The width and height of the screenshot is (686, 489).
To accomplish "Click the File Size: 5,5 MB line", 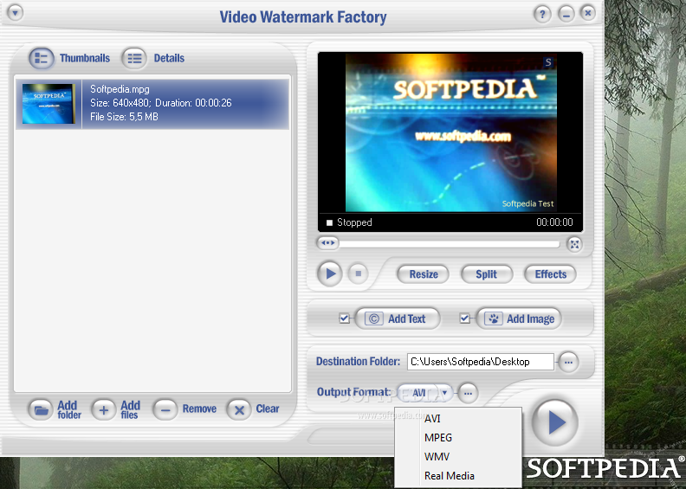I will [x=124, y=117].
